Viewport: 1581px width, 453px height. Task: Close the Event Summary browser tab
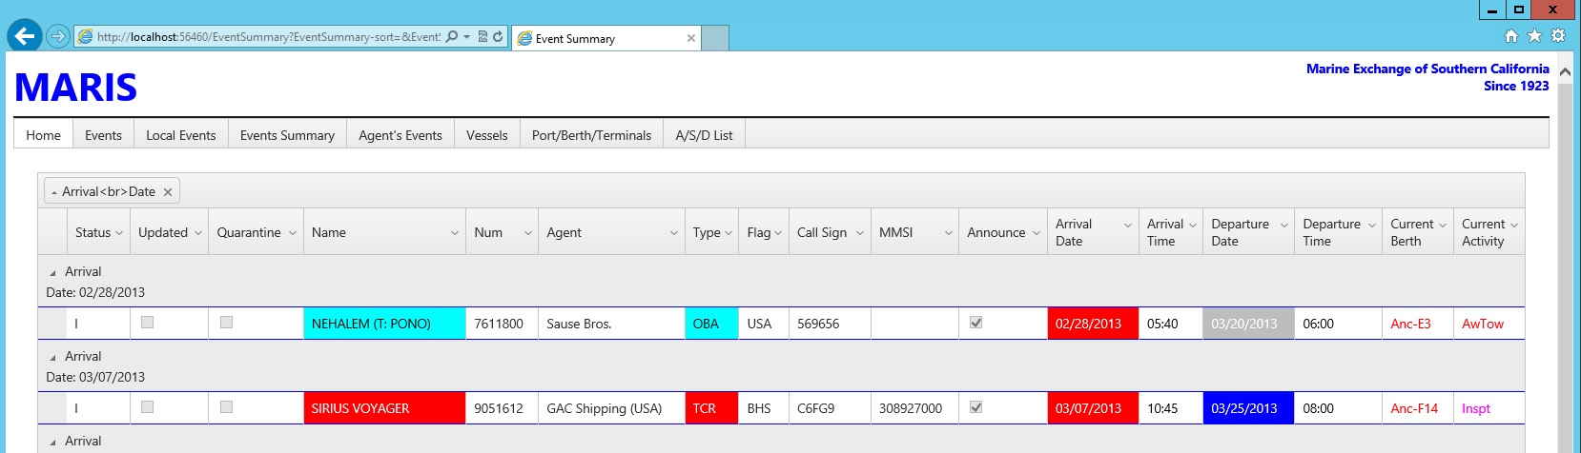pyautogui.click(x=691, y=38)
